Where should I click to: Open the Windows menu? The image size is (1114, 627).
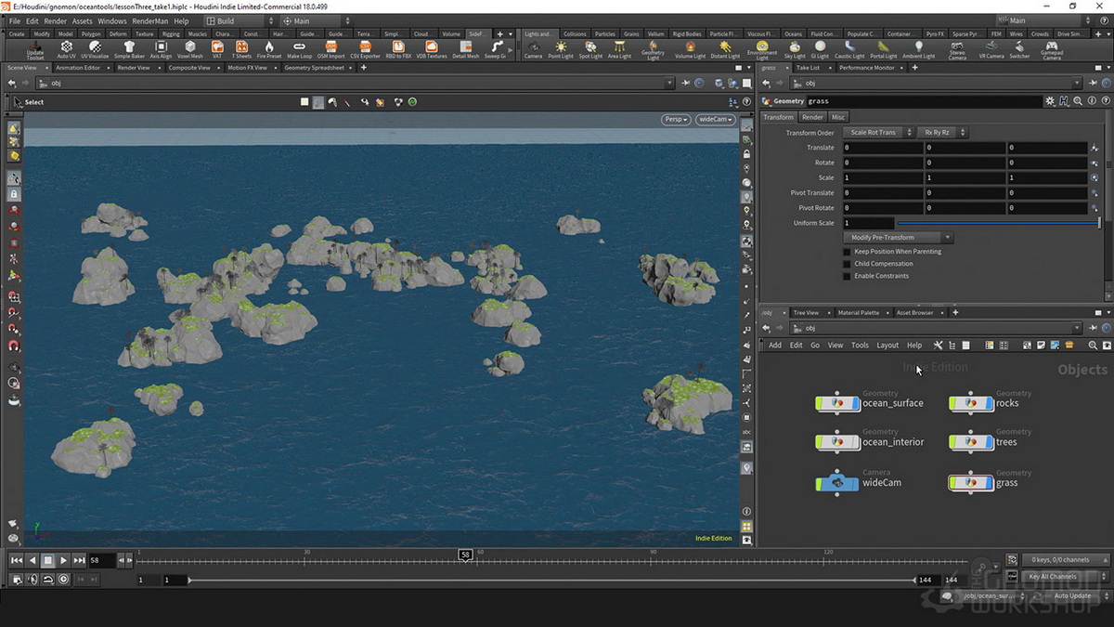[112, 20]
